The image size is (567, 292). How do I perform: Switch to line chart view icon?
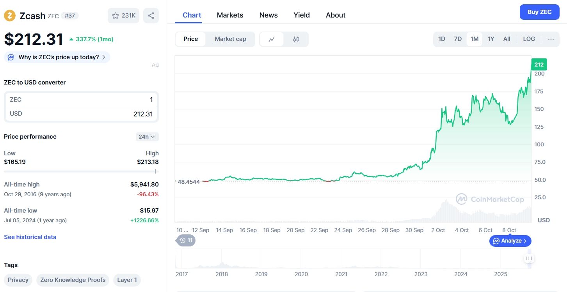(x=272, y=39)
